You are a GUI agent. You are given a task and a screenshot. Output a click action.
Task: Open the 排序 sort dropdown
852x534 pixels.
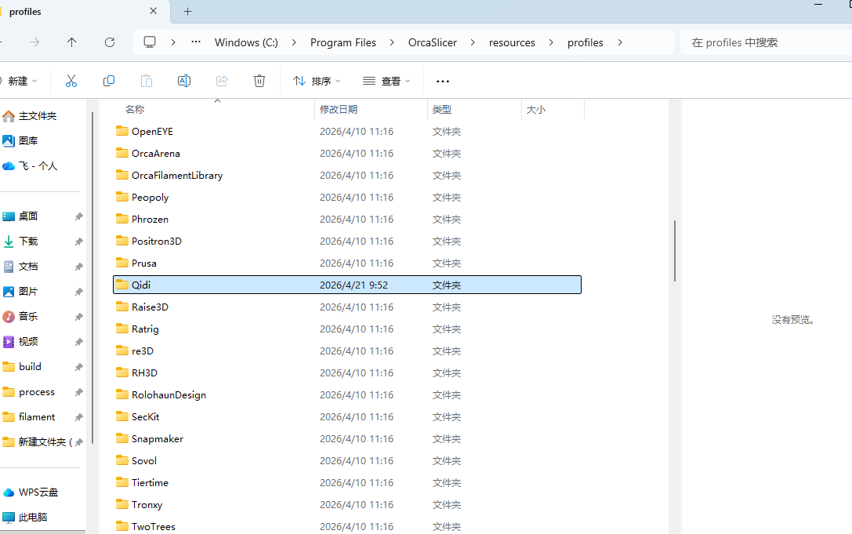(317, 81)
